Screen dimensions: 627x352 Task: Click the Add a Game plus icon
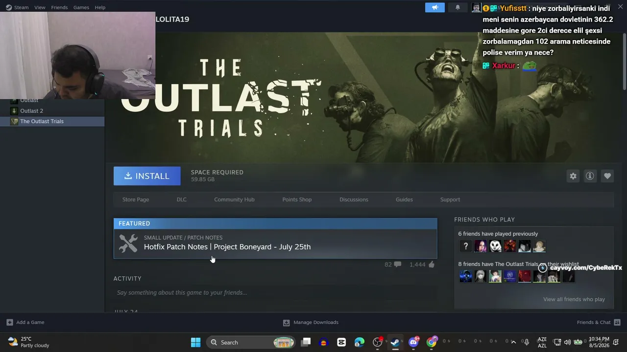10,322
